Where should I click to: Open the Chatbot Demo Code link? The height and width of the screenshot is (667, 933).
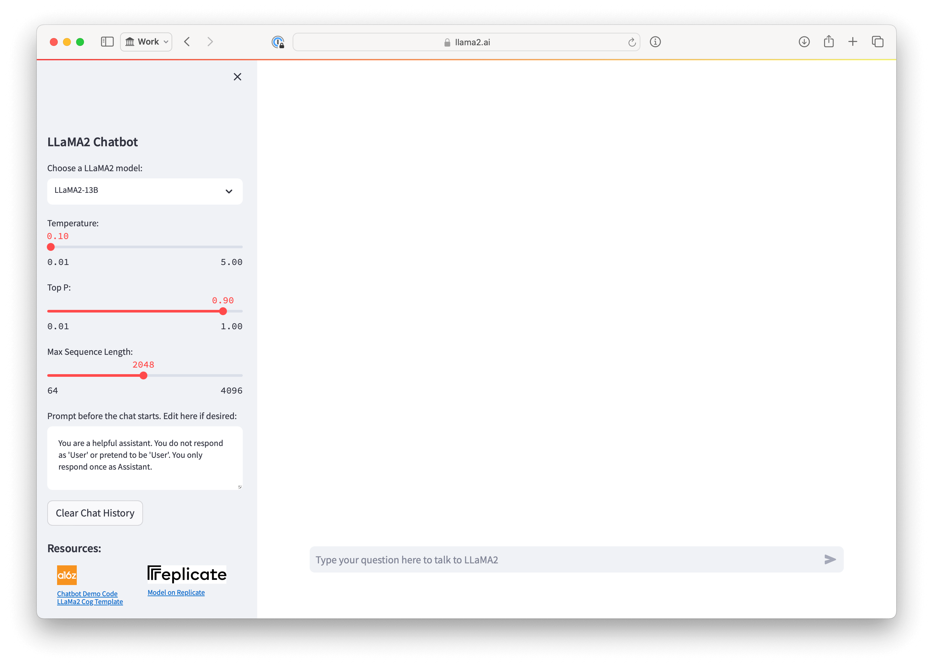click(x=87, y=594)
